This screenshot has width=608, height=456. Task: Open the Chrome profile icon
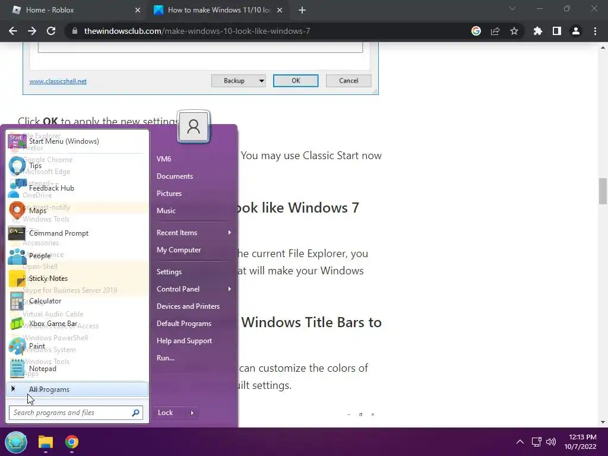[576, 31]
